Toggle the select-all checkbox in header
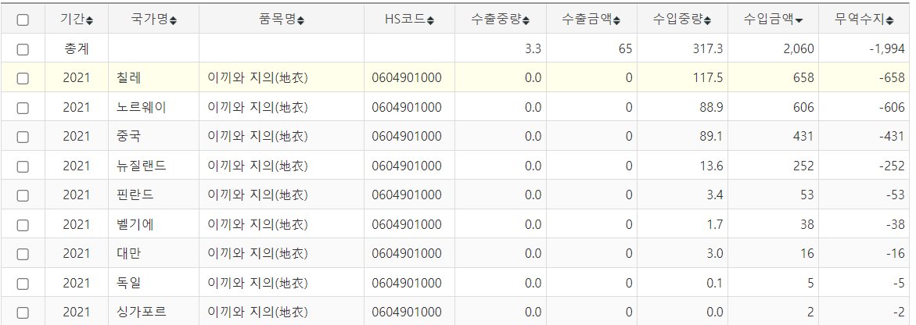The image size is (916, 325). [x=23, y=20]
